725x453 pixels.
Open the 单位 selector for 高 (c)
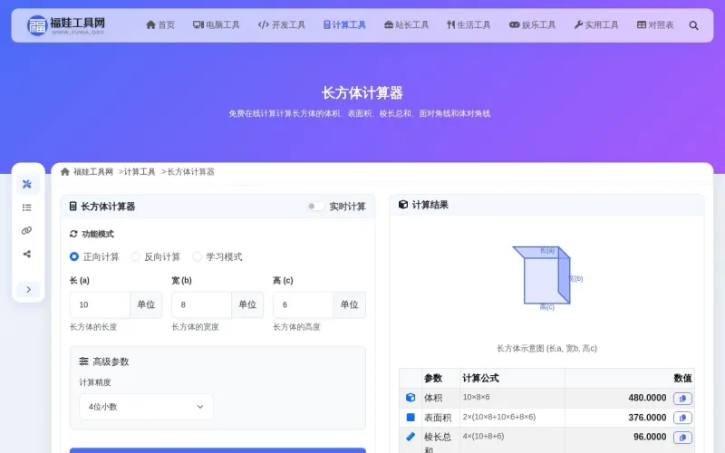pos(349,304)
